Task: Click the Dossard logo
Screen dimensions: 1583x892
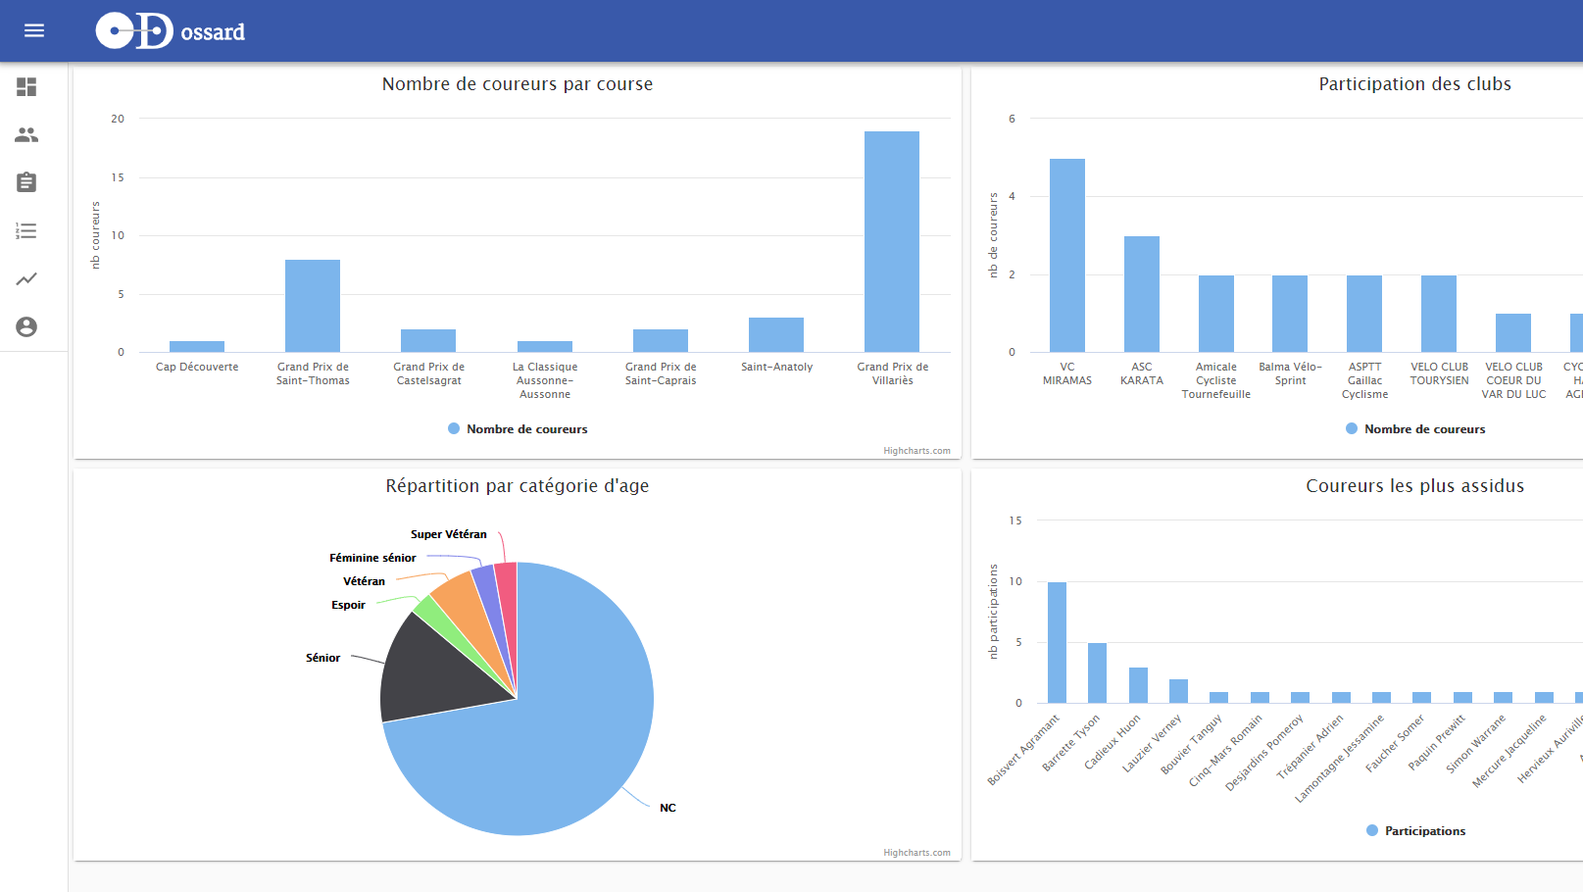Action: [x=171, y=31]
